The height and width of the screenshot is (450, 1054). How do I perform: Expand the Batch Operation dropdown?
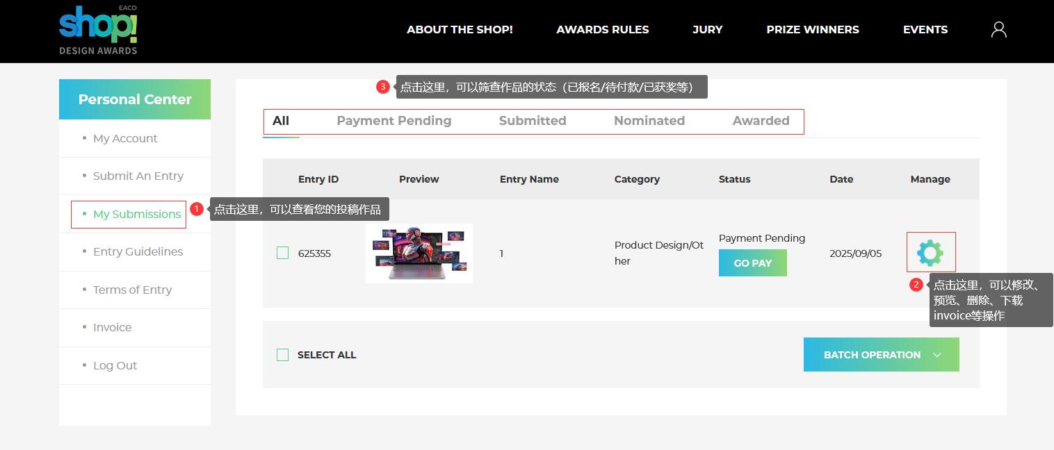point(881,355)
